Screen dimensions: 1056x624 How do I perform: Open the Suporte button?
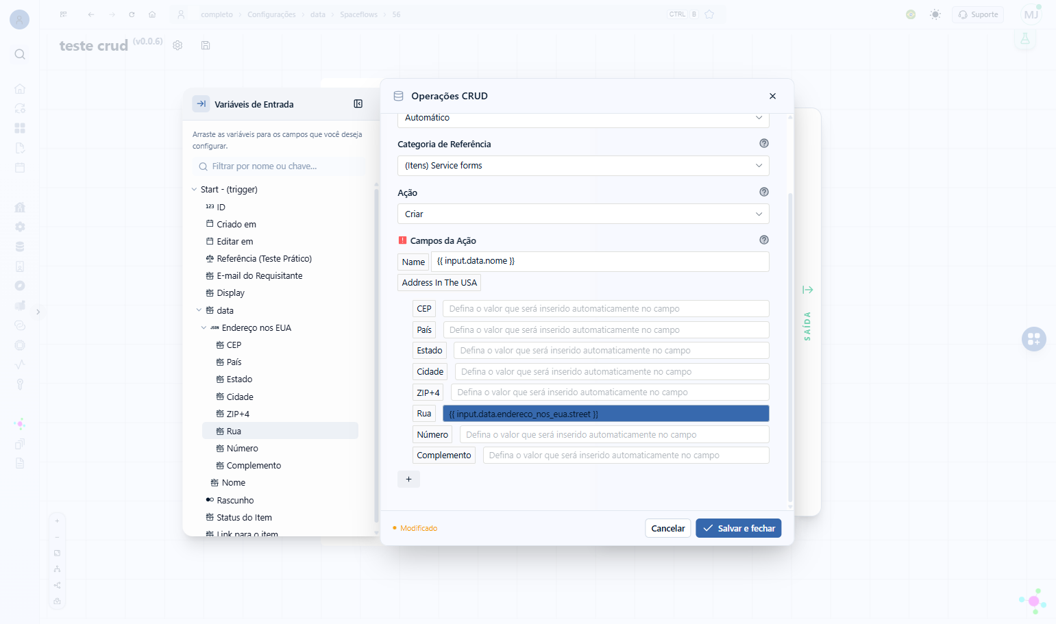[x=978, y=14]
